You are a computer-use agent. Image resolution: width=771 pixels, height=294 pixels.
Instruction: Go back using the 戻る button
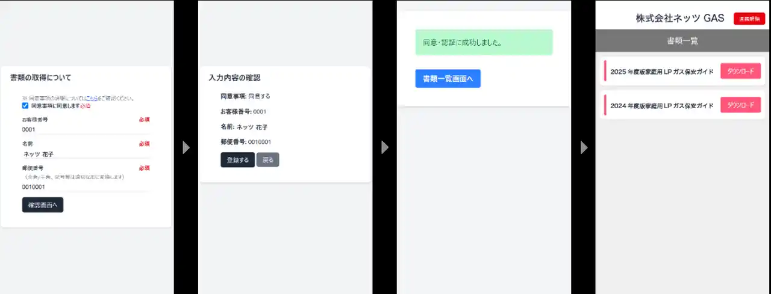[267, 160]
